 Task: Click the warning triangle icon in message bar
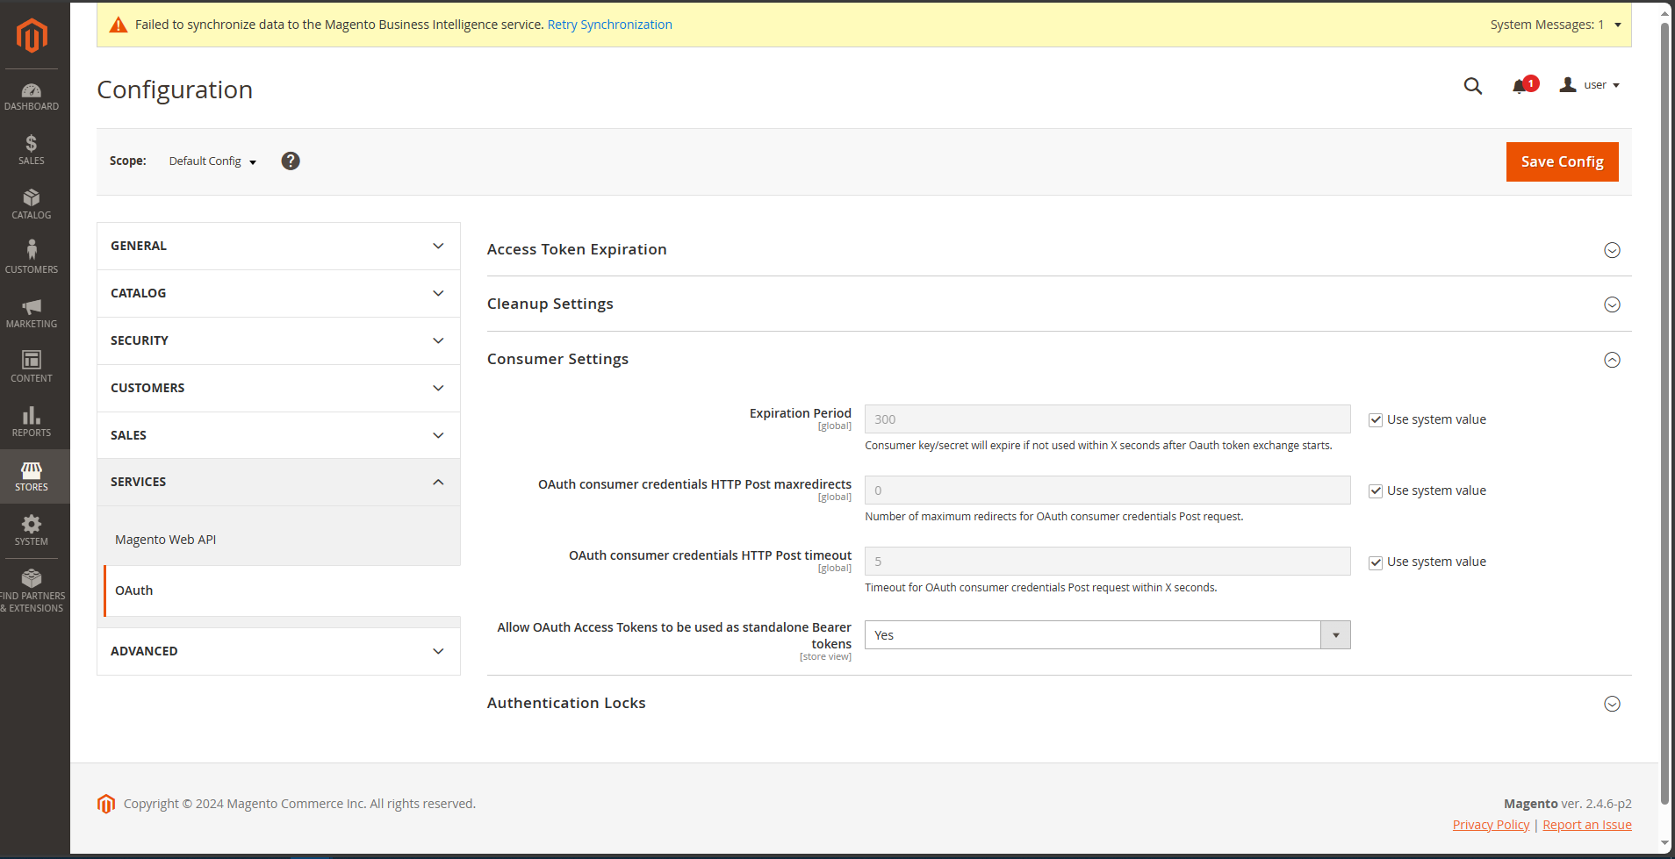(x=119, y=25)
